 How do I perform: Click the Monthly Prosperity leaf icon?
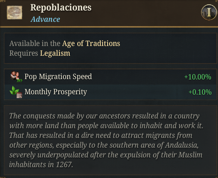click(x=16, y=92)
